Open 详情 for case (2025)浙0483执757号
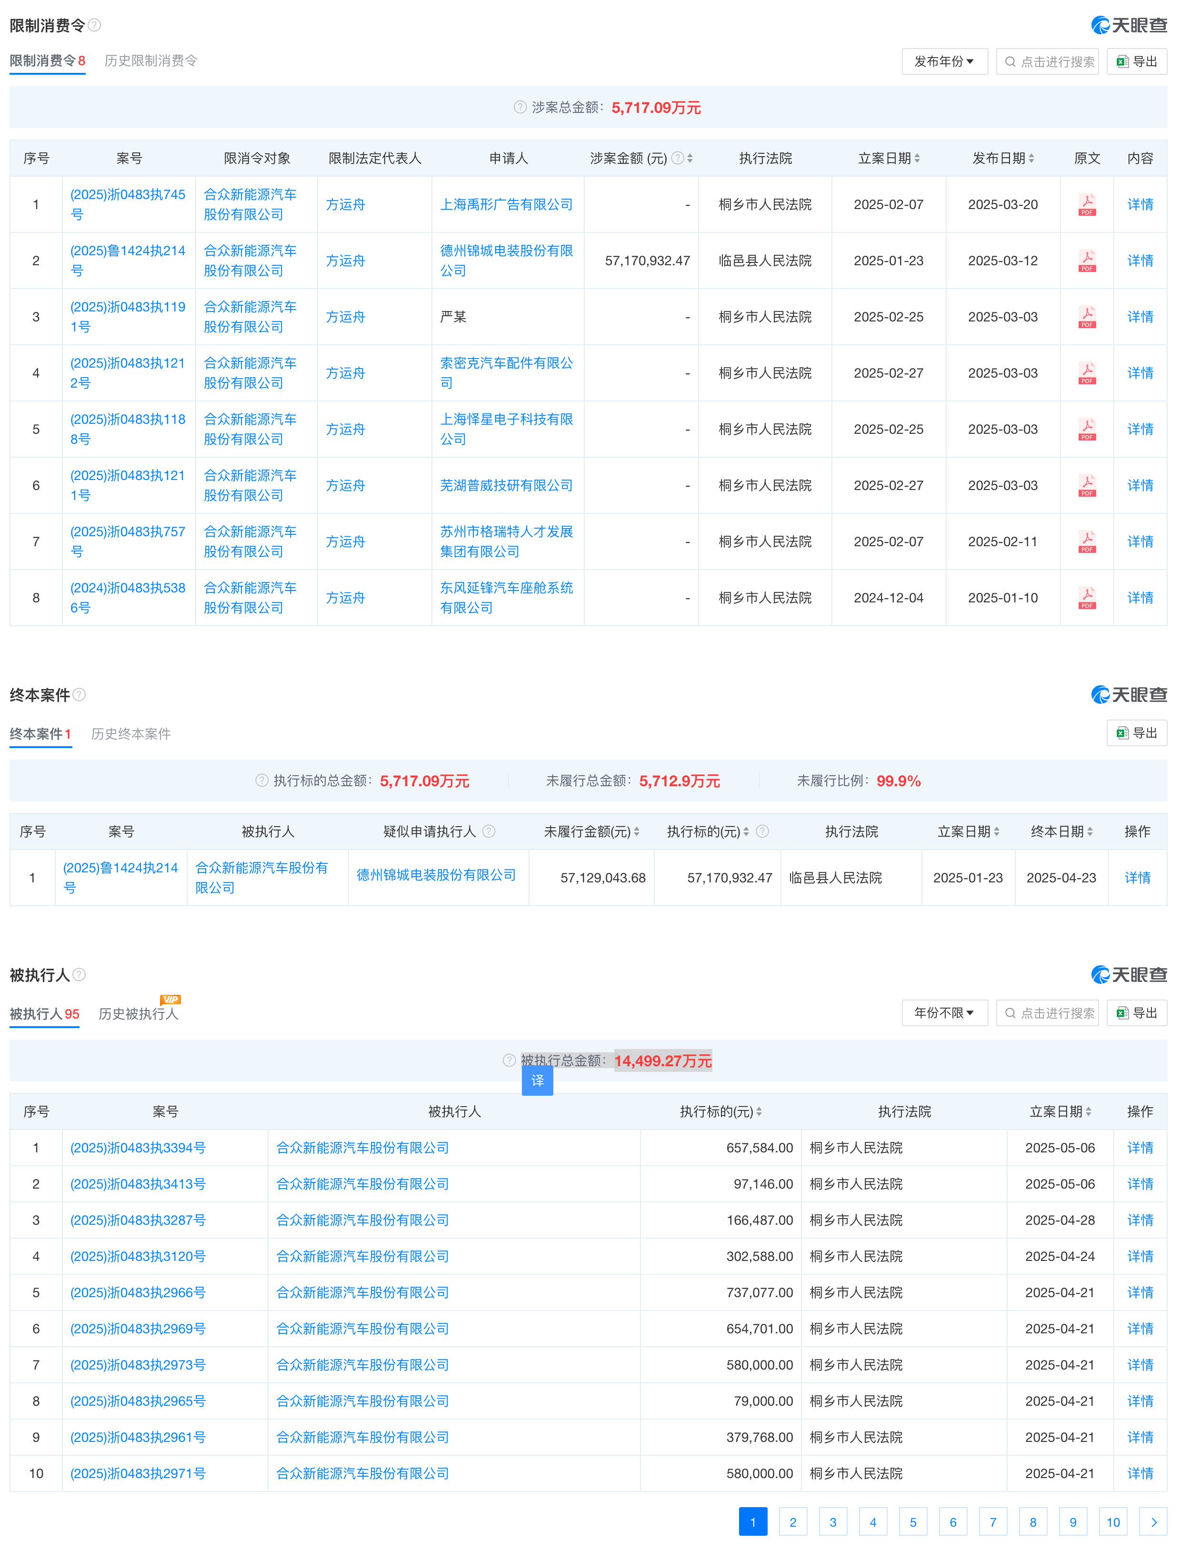 tap(1140, 541)
